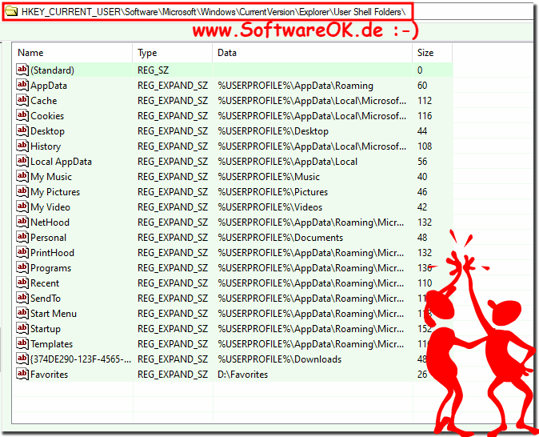Image resolution: width=539 pixels, height=437 pixels.
Task: Click the string icon beside Local AppData
Action: 22,161
